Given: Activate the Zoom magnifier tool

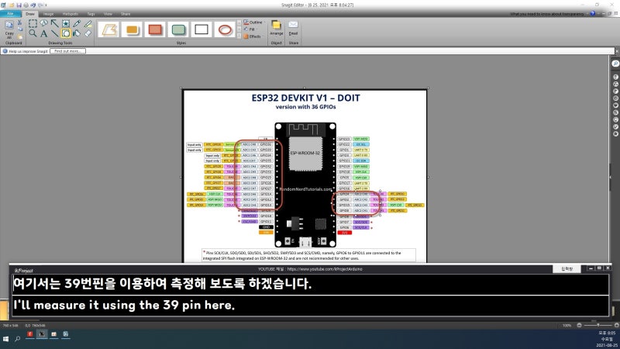Looking at the screenshot, I should click(x=33, y=33).
